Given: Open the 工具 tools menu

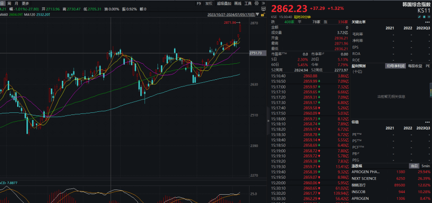Looking at the screenshot, I should point(248,3).
